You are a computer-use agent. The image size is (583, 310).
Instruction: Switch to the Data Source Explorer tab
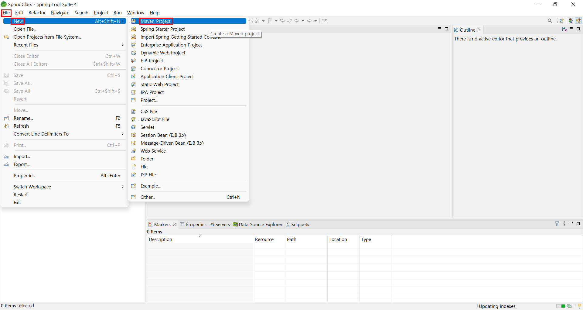(257, 224)
